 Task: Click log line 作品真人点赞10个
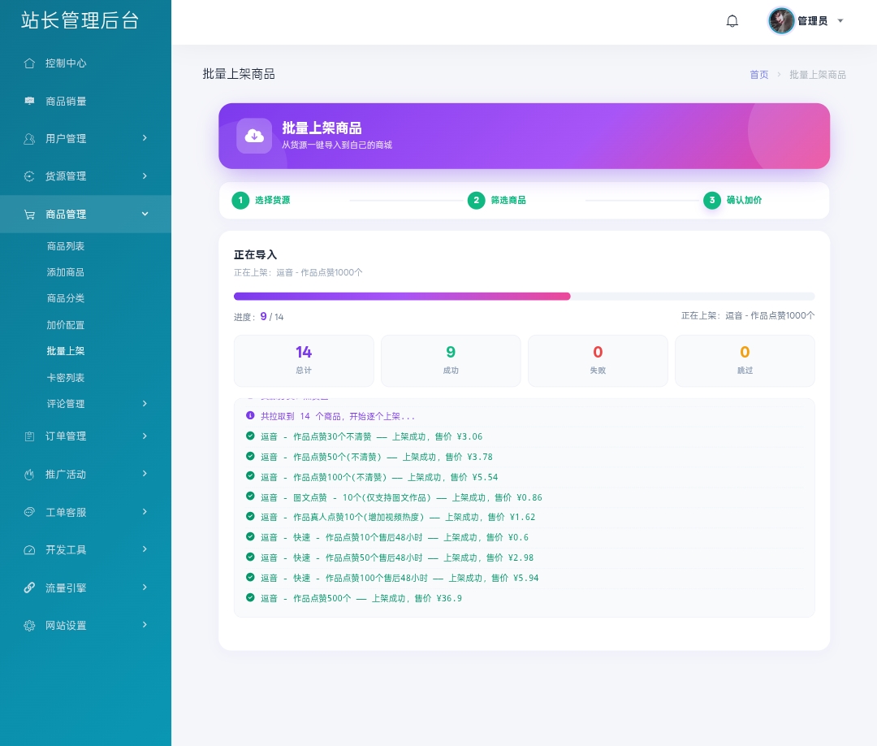point(398,517)
